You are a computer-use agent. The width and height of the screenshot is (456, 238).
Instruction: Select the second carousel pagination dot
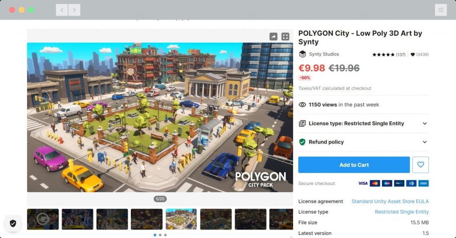coord(160,235)
